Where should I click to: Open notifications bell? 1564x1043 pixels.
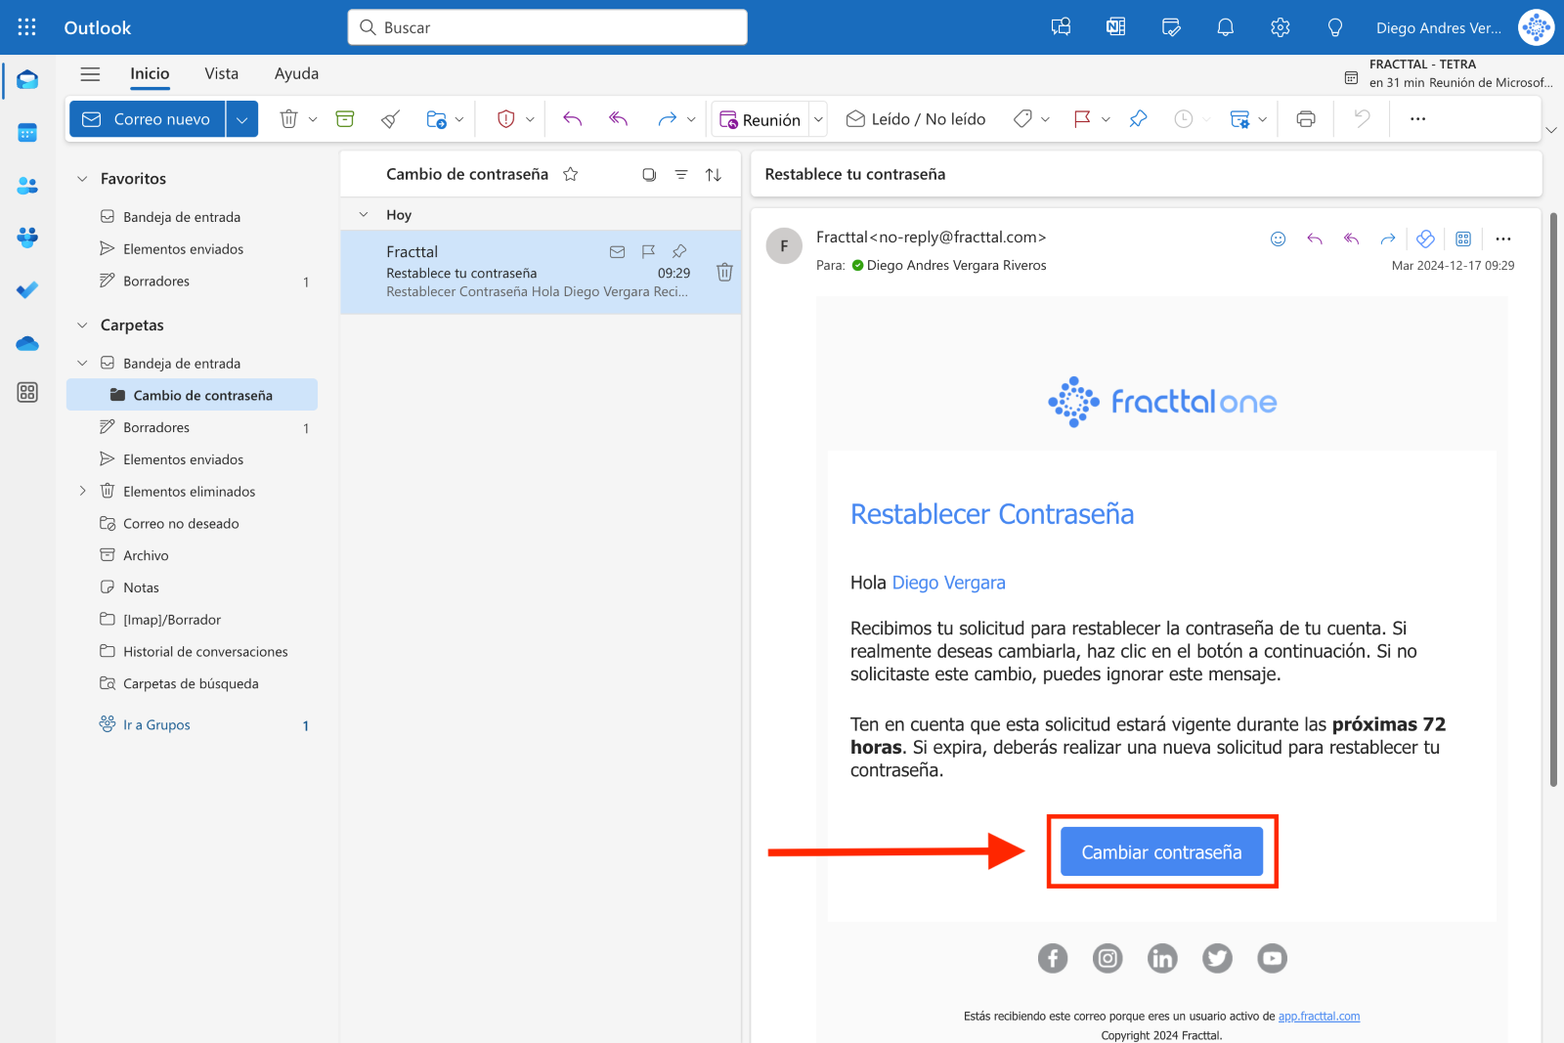tap(1225, 27)
